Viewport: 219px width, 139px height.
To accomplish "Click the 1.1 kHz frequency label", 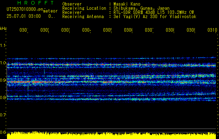I will point(3,45).
